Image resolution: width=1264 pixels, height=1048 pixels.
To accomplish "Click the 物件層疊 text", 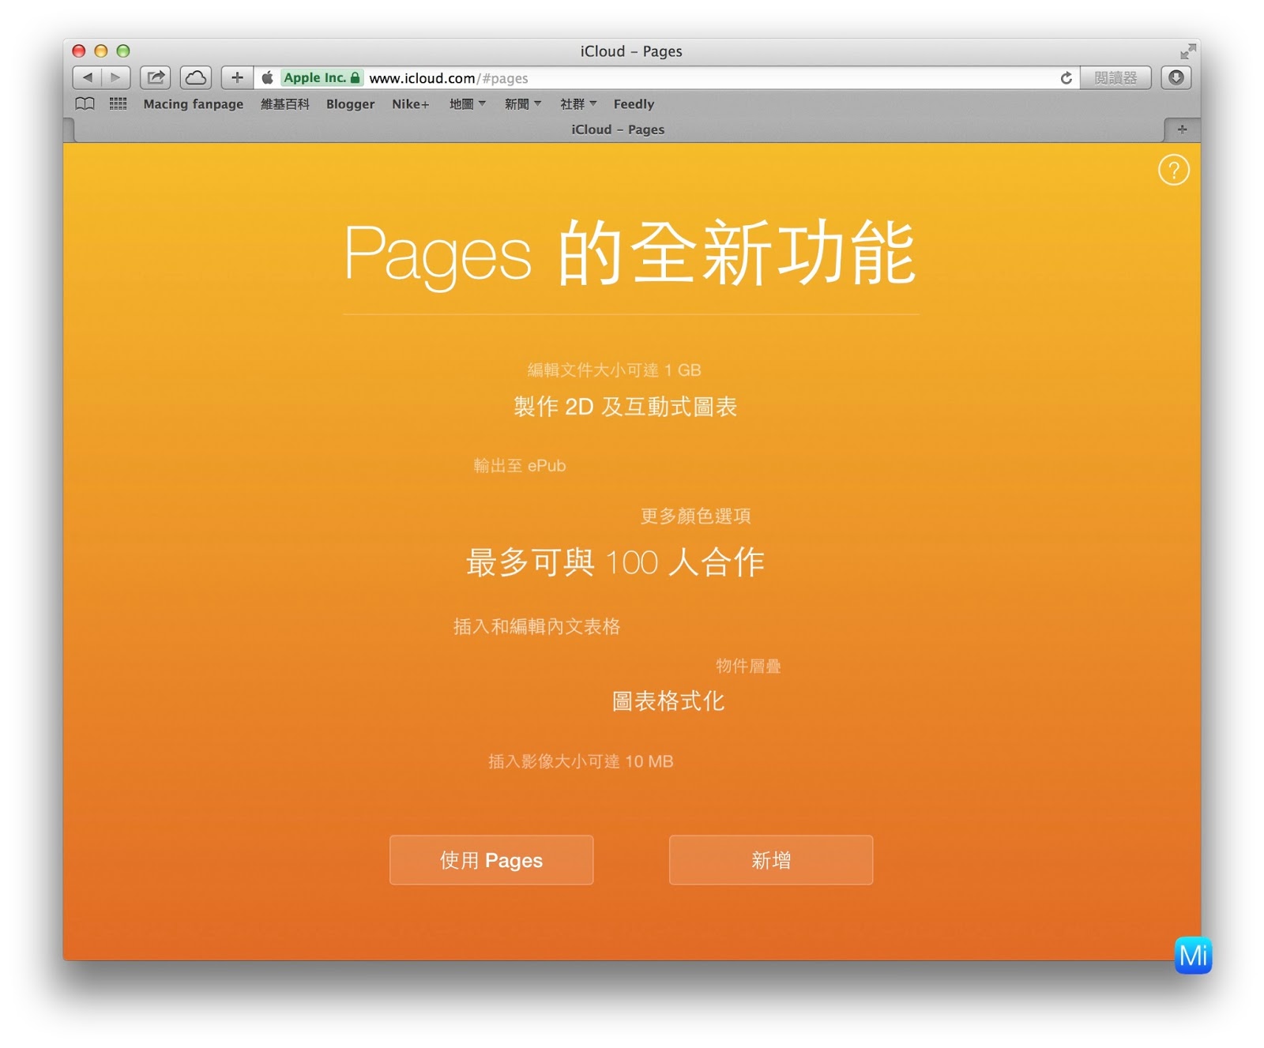I will coord(748,666).
